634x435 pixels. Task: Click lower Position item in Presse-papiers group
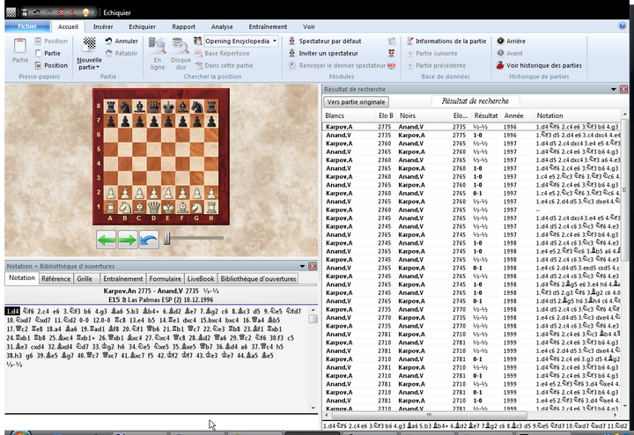(51, 65)
